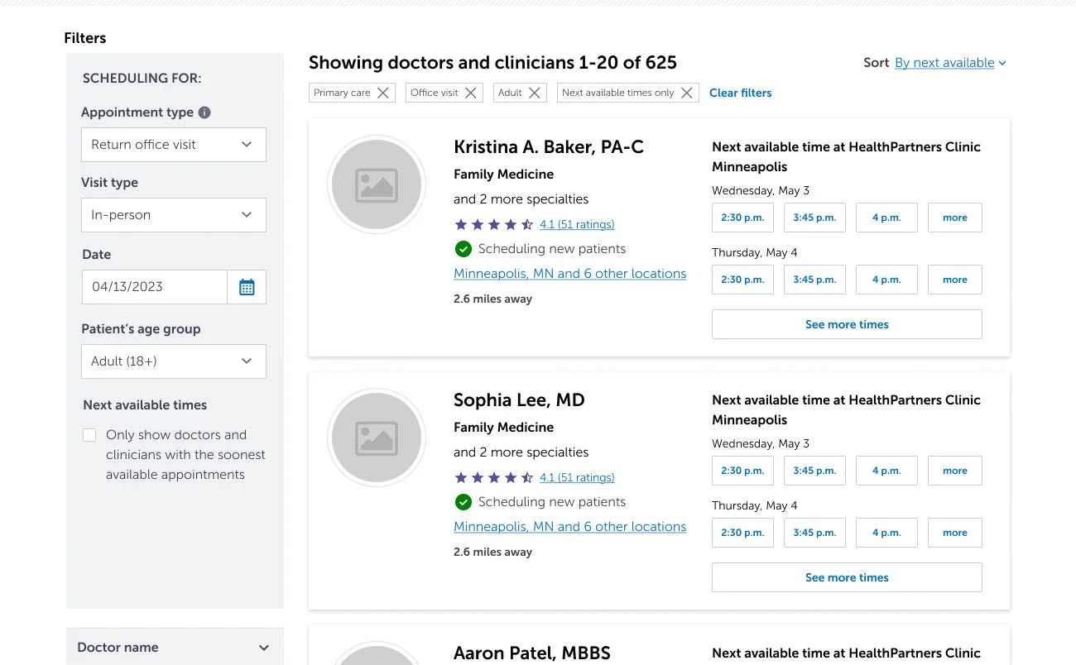Remove the Adult filter chip
The image size is (1076, 665).
click(534, 93)
